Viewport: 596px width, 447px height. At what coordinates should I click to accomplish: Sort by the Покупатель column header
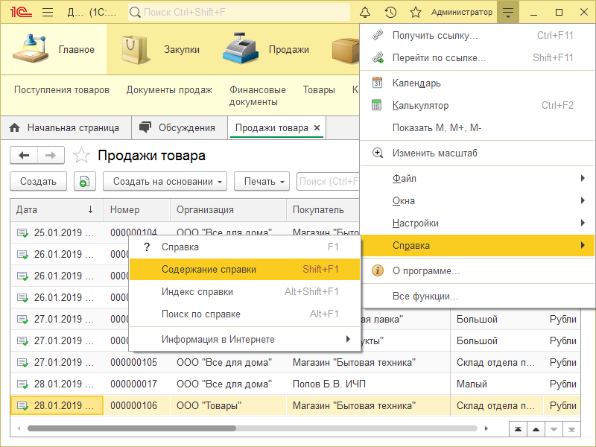point(323,210)
